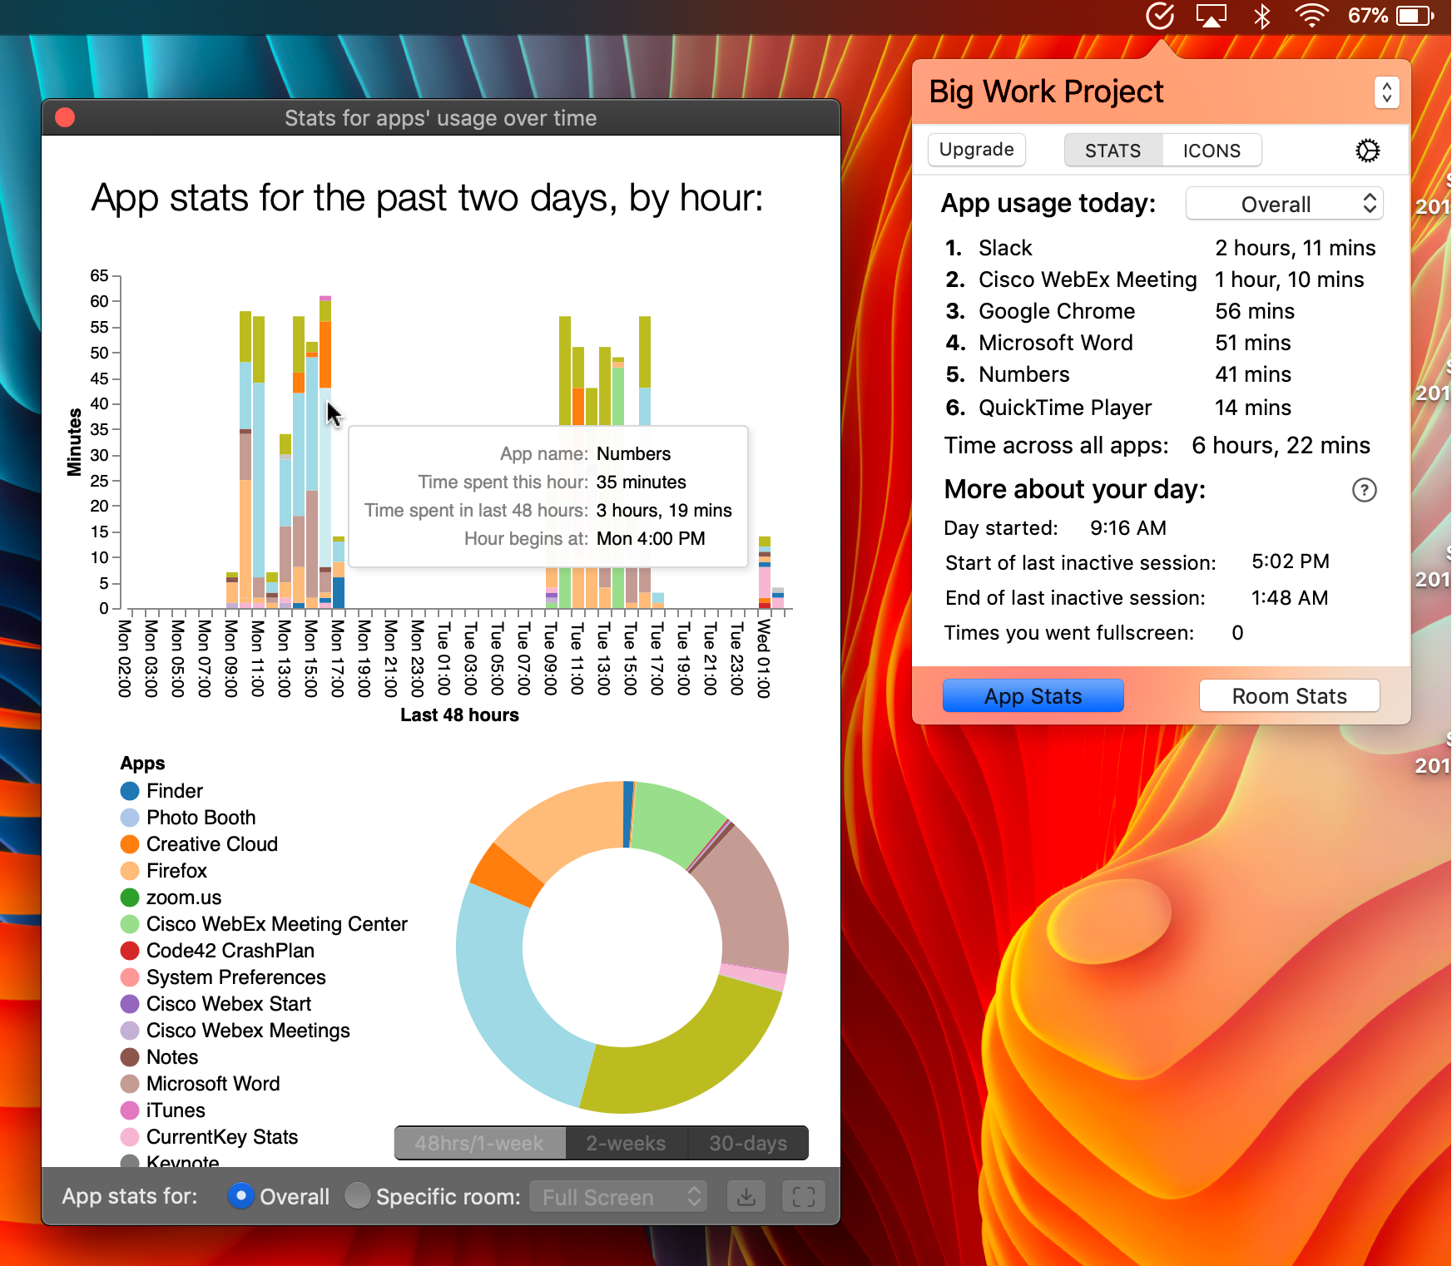Open Wi-Fi menu in menu bar
1452x1266 pixels.
point(1312,16)
